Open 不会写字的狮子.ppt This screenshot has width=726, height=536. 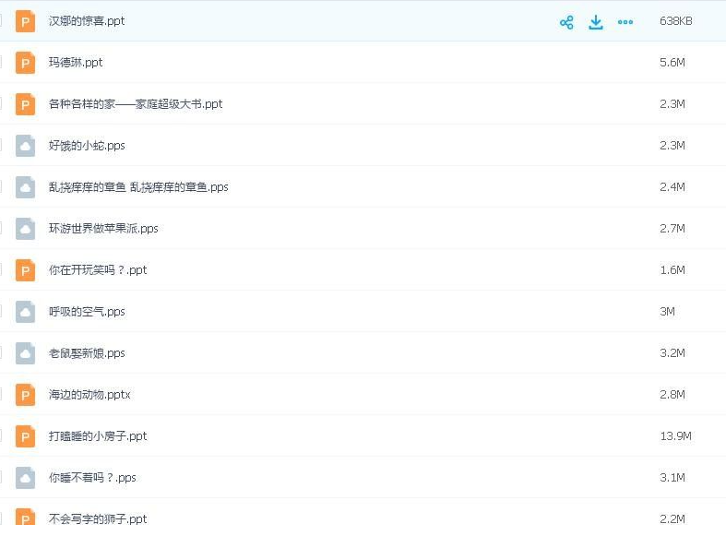coord(98,519)
